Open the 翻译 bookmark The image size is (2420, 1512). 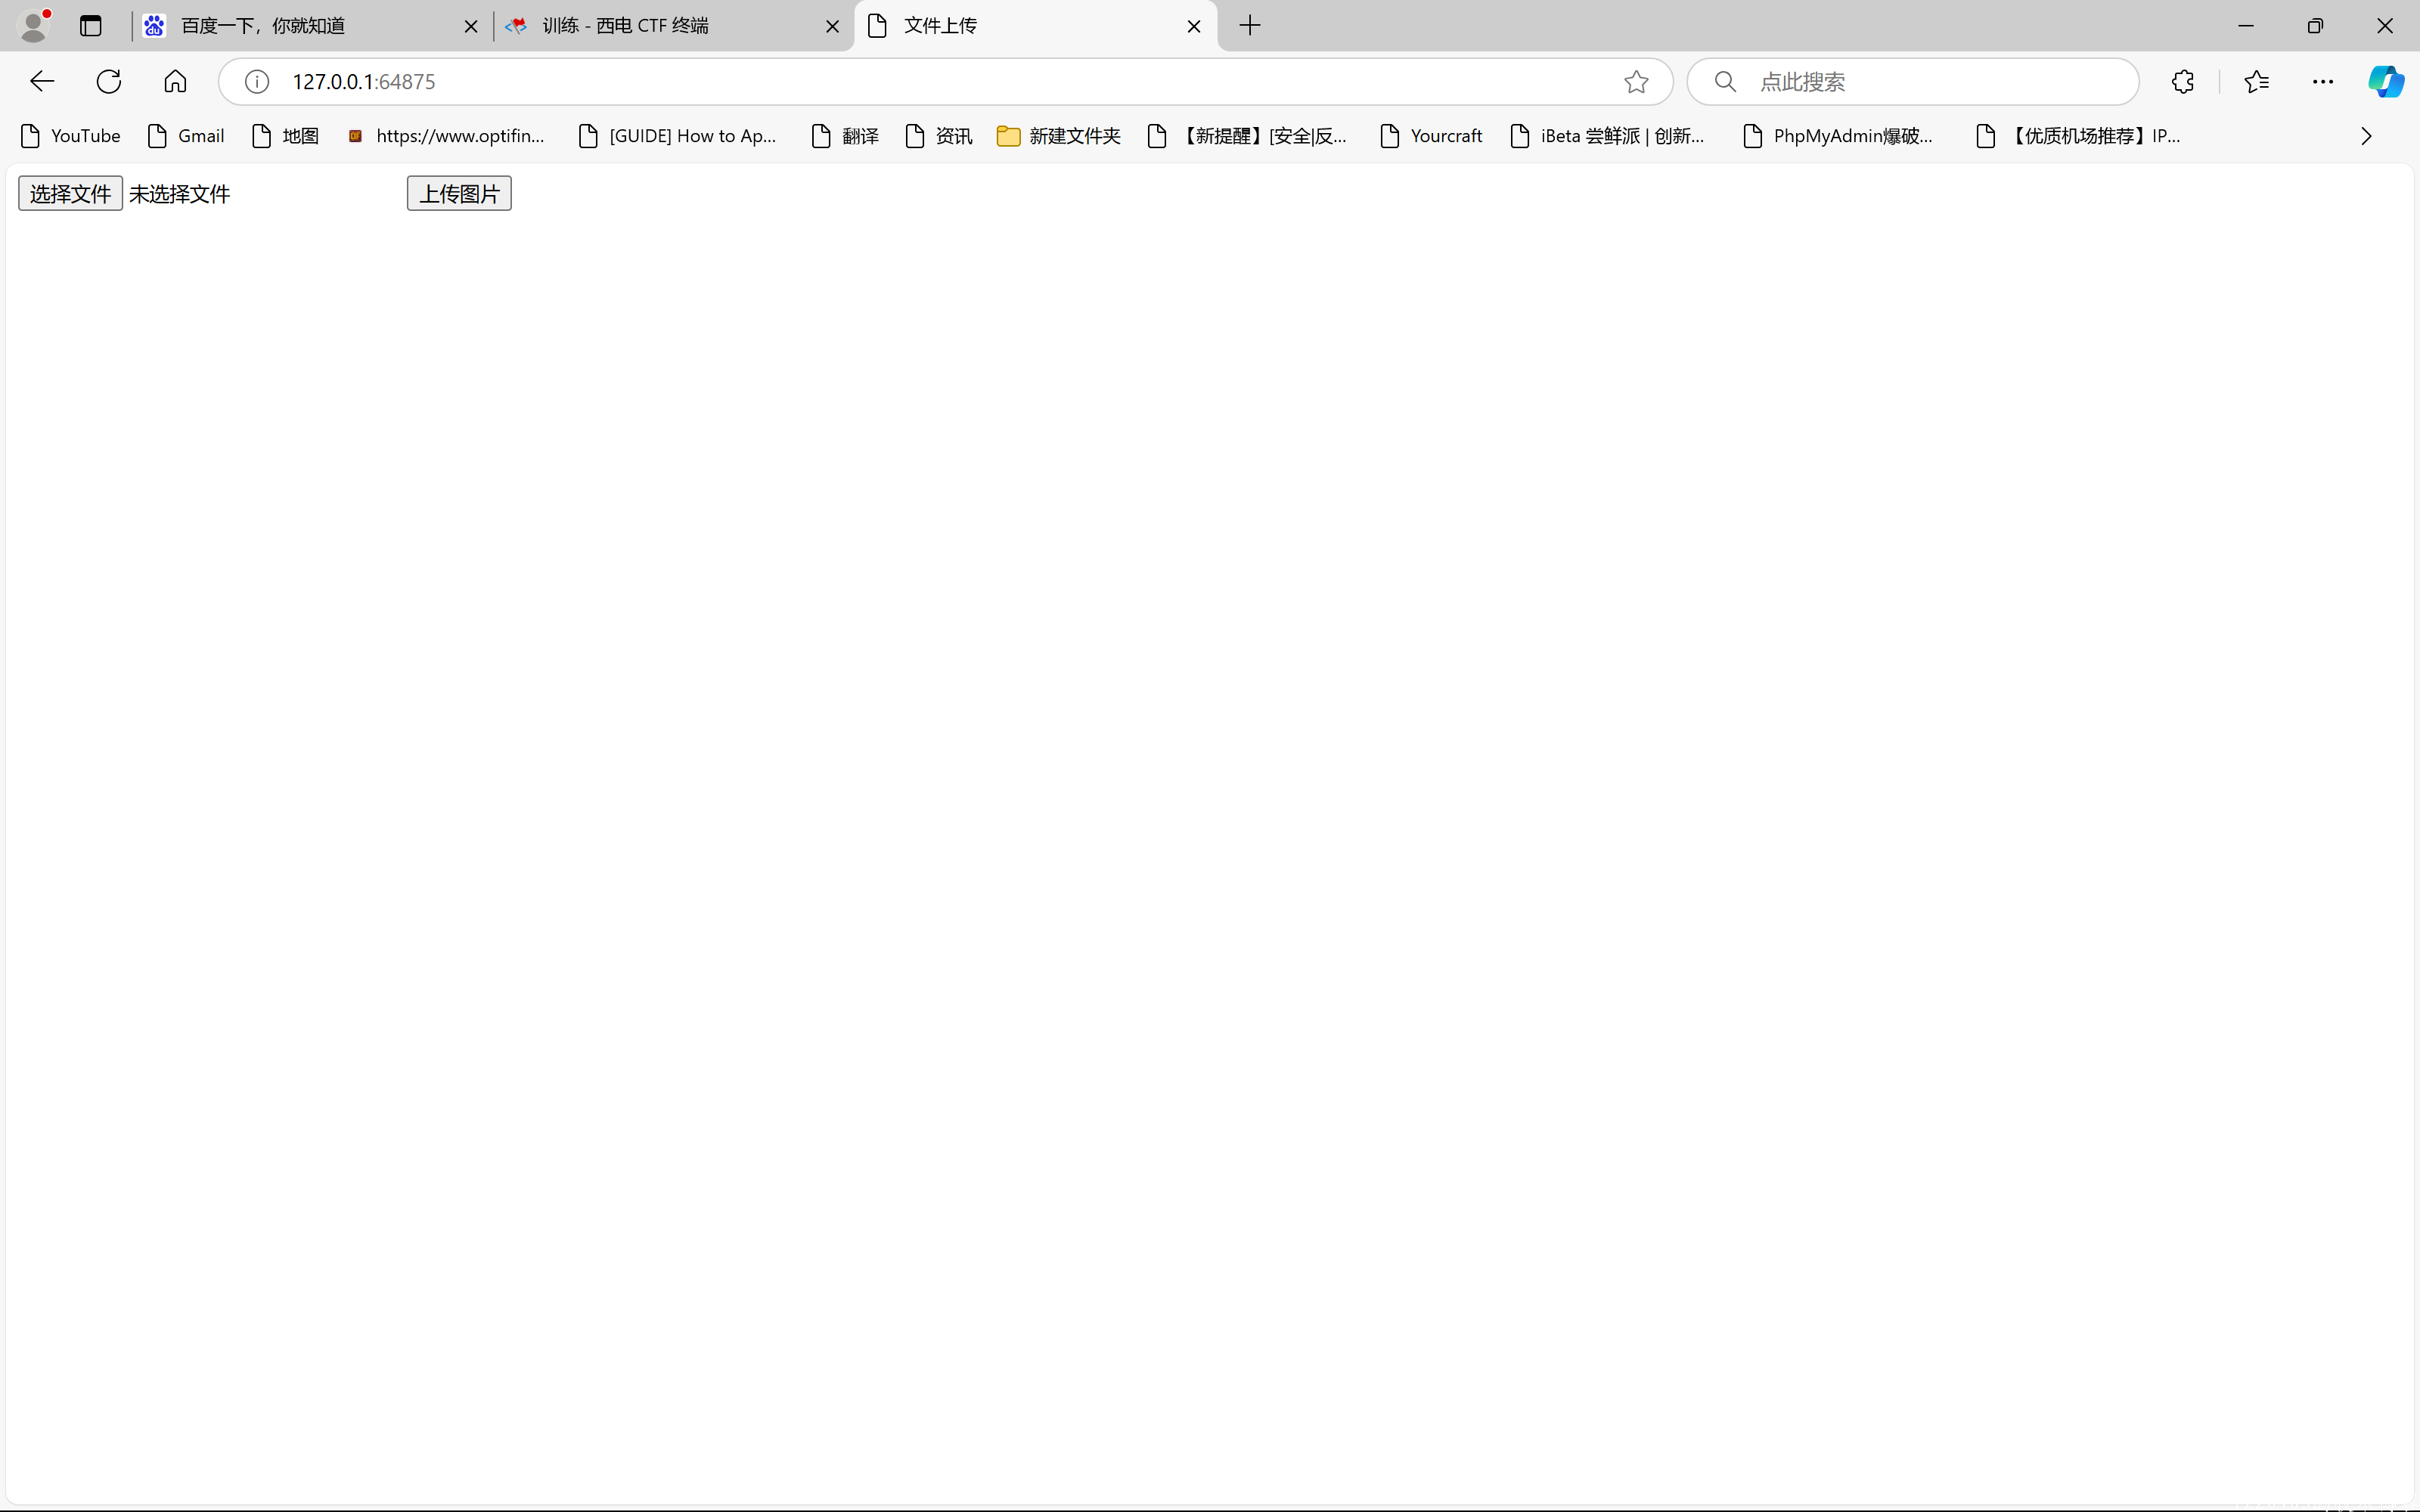[846, 136]
